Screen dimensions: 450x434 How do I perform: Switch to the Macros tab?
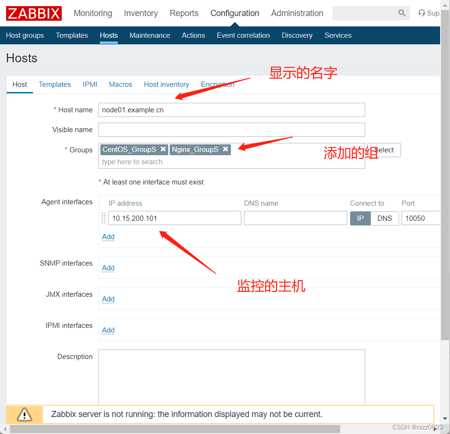tap(121, 84)
